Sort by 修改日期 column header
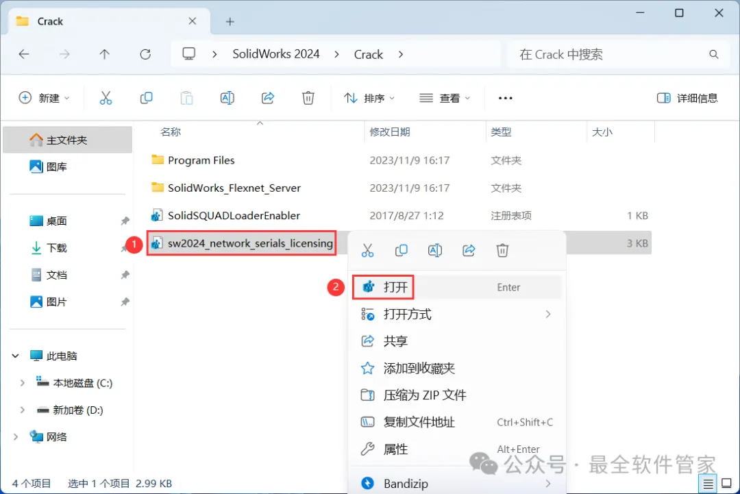This screenshot has height=494, width=740. pyautogui.click(x=390, y=132)
